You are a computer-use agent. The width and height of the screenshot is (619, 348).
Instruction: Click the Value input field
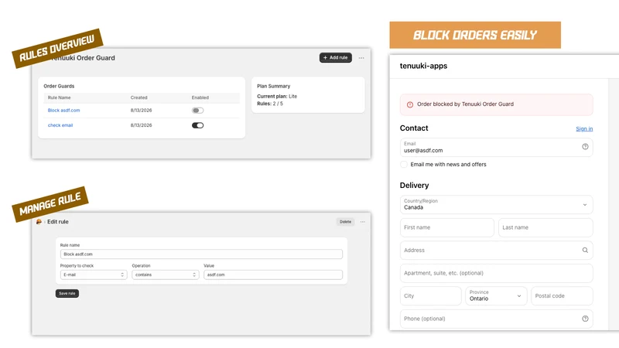[273, 275]
